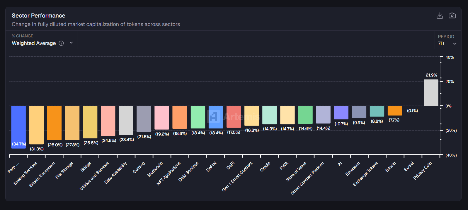This screenshot has width=468, height=210.
Task: Click the Weighted Average info icon
Action: pyautogui.click(x=61, y=43)
